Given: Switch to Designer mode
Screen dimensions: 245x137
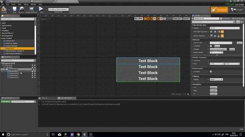Looking at the screenshot, I should tap(219, 10).
